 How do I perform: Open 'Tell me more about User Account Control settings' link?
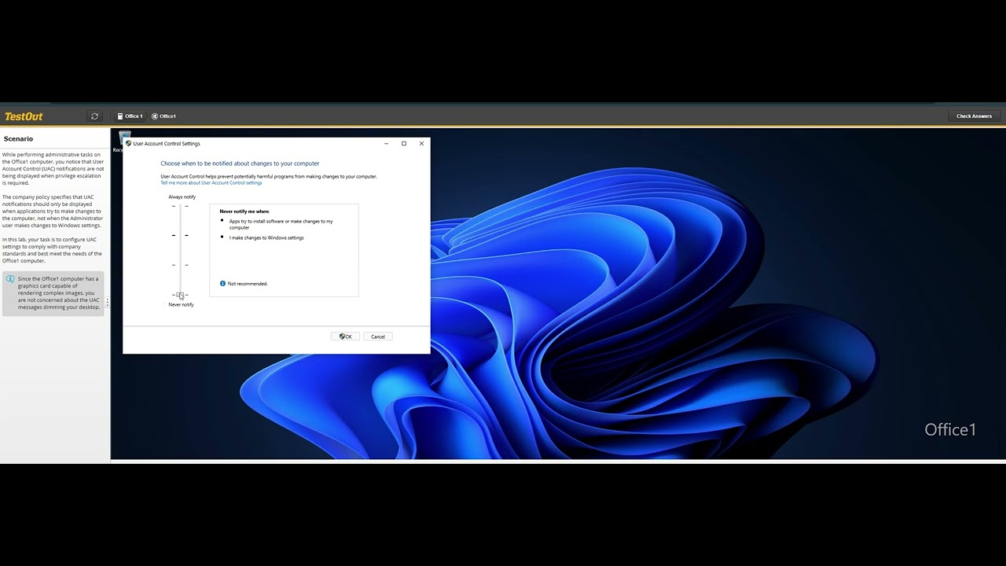click(x=211, y=182)
